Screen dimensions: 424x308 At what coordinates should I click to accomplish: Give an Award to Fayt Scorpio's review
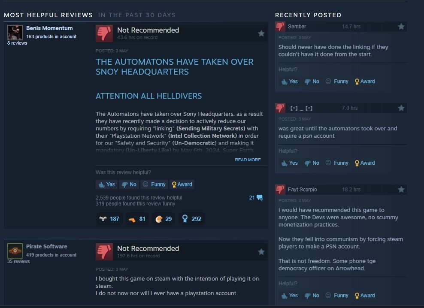click(365, 296)
